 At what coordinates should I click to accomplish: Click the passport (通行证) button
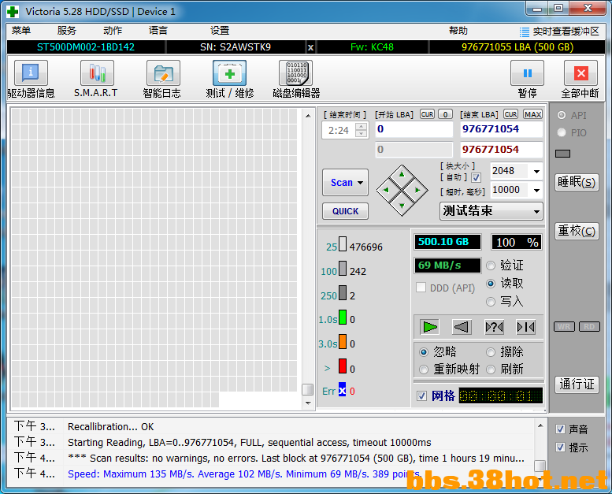coord(577,384)
